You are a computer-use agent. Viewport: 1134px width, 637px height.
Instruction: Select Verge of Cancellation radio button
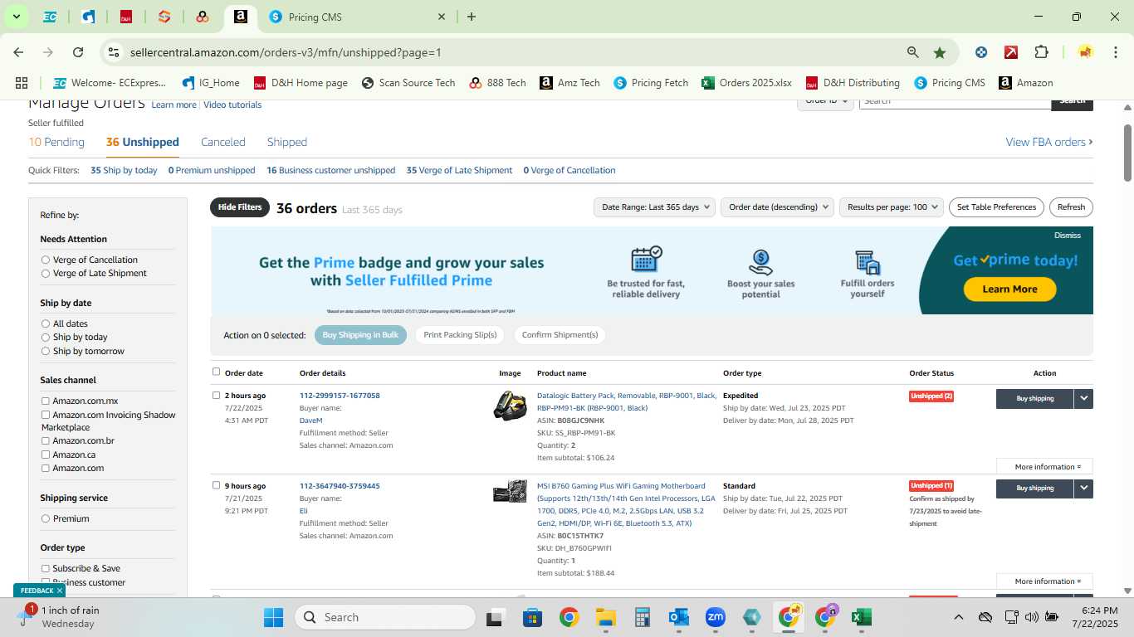46,260
